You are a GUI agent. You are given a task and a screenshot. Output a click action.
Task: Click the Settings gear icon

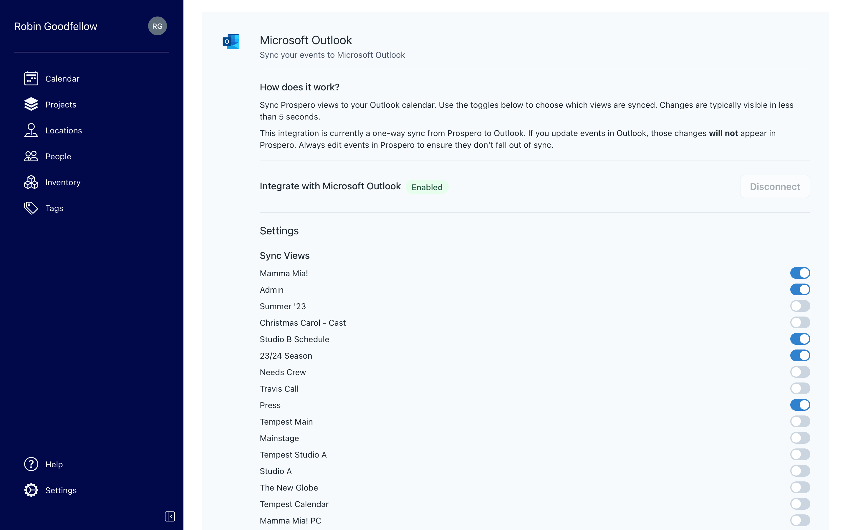(31, 490)
